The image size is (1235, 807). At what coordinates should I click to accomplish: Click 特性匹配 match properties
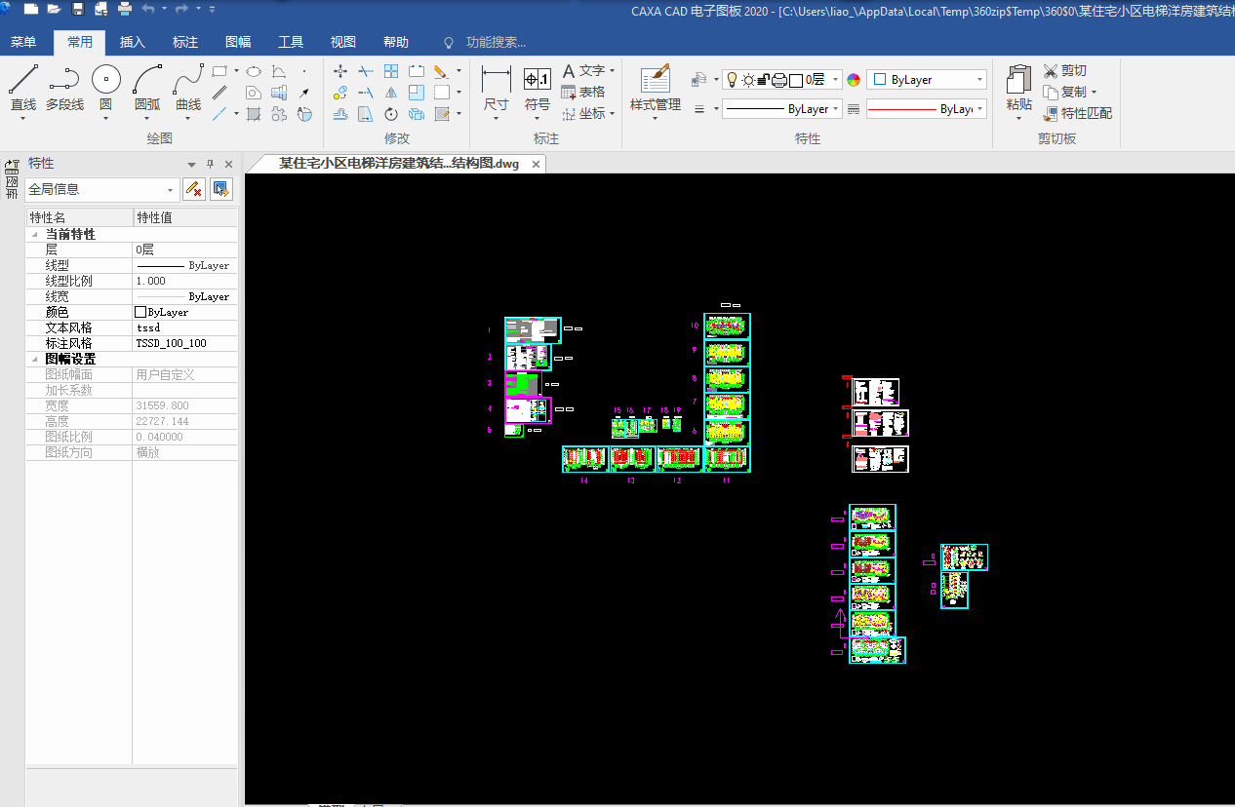[x=1077, y=113]
